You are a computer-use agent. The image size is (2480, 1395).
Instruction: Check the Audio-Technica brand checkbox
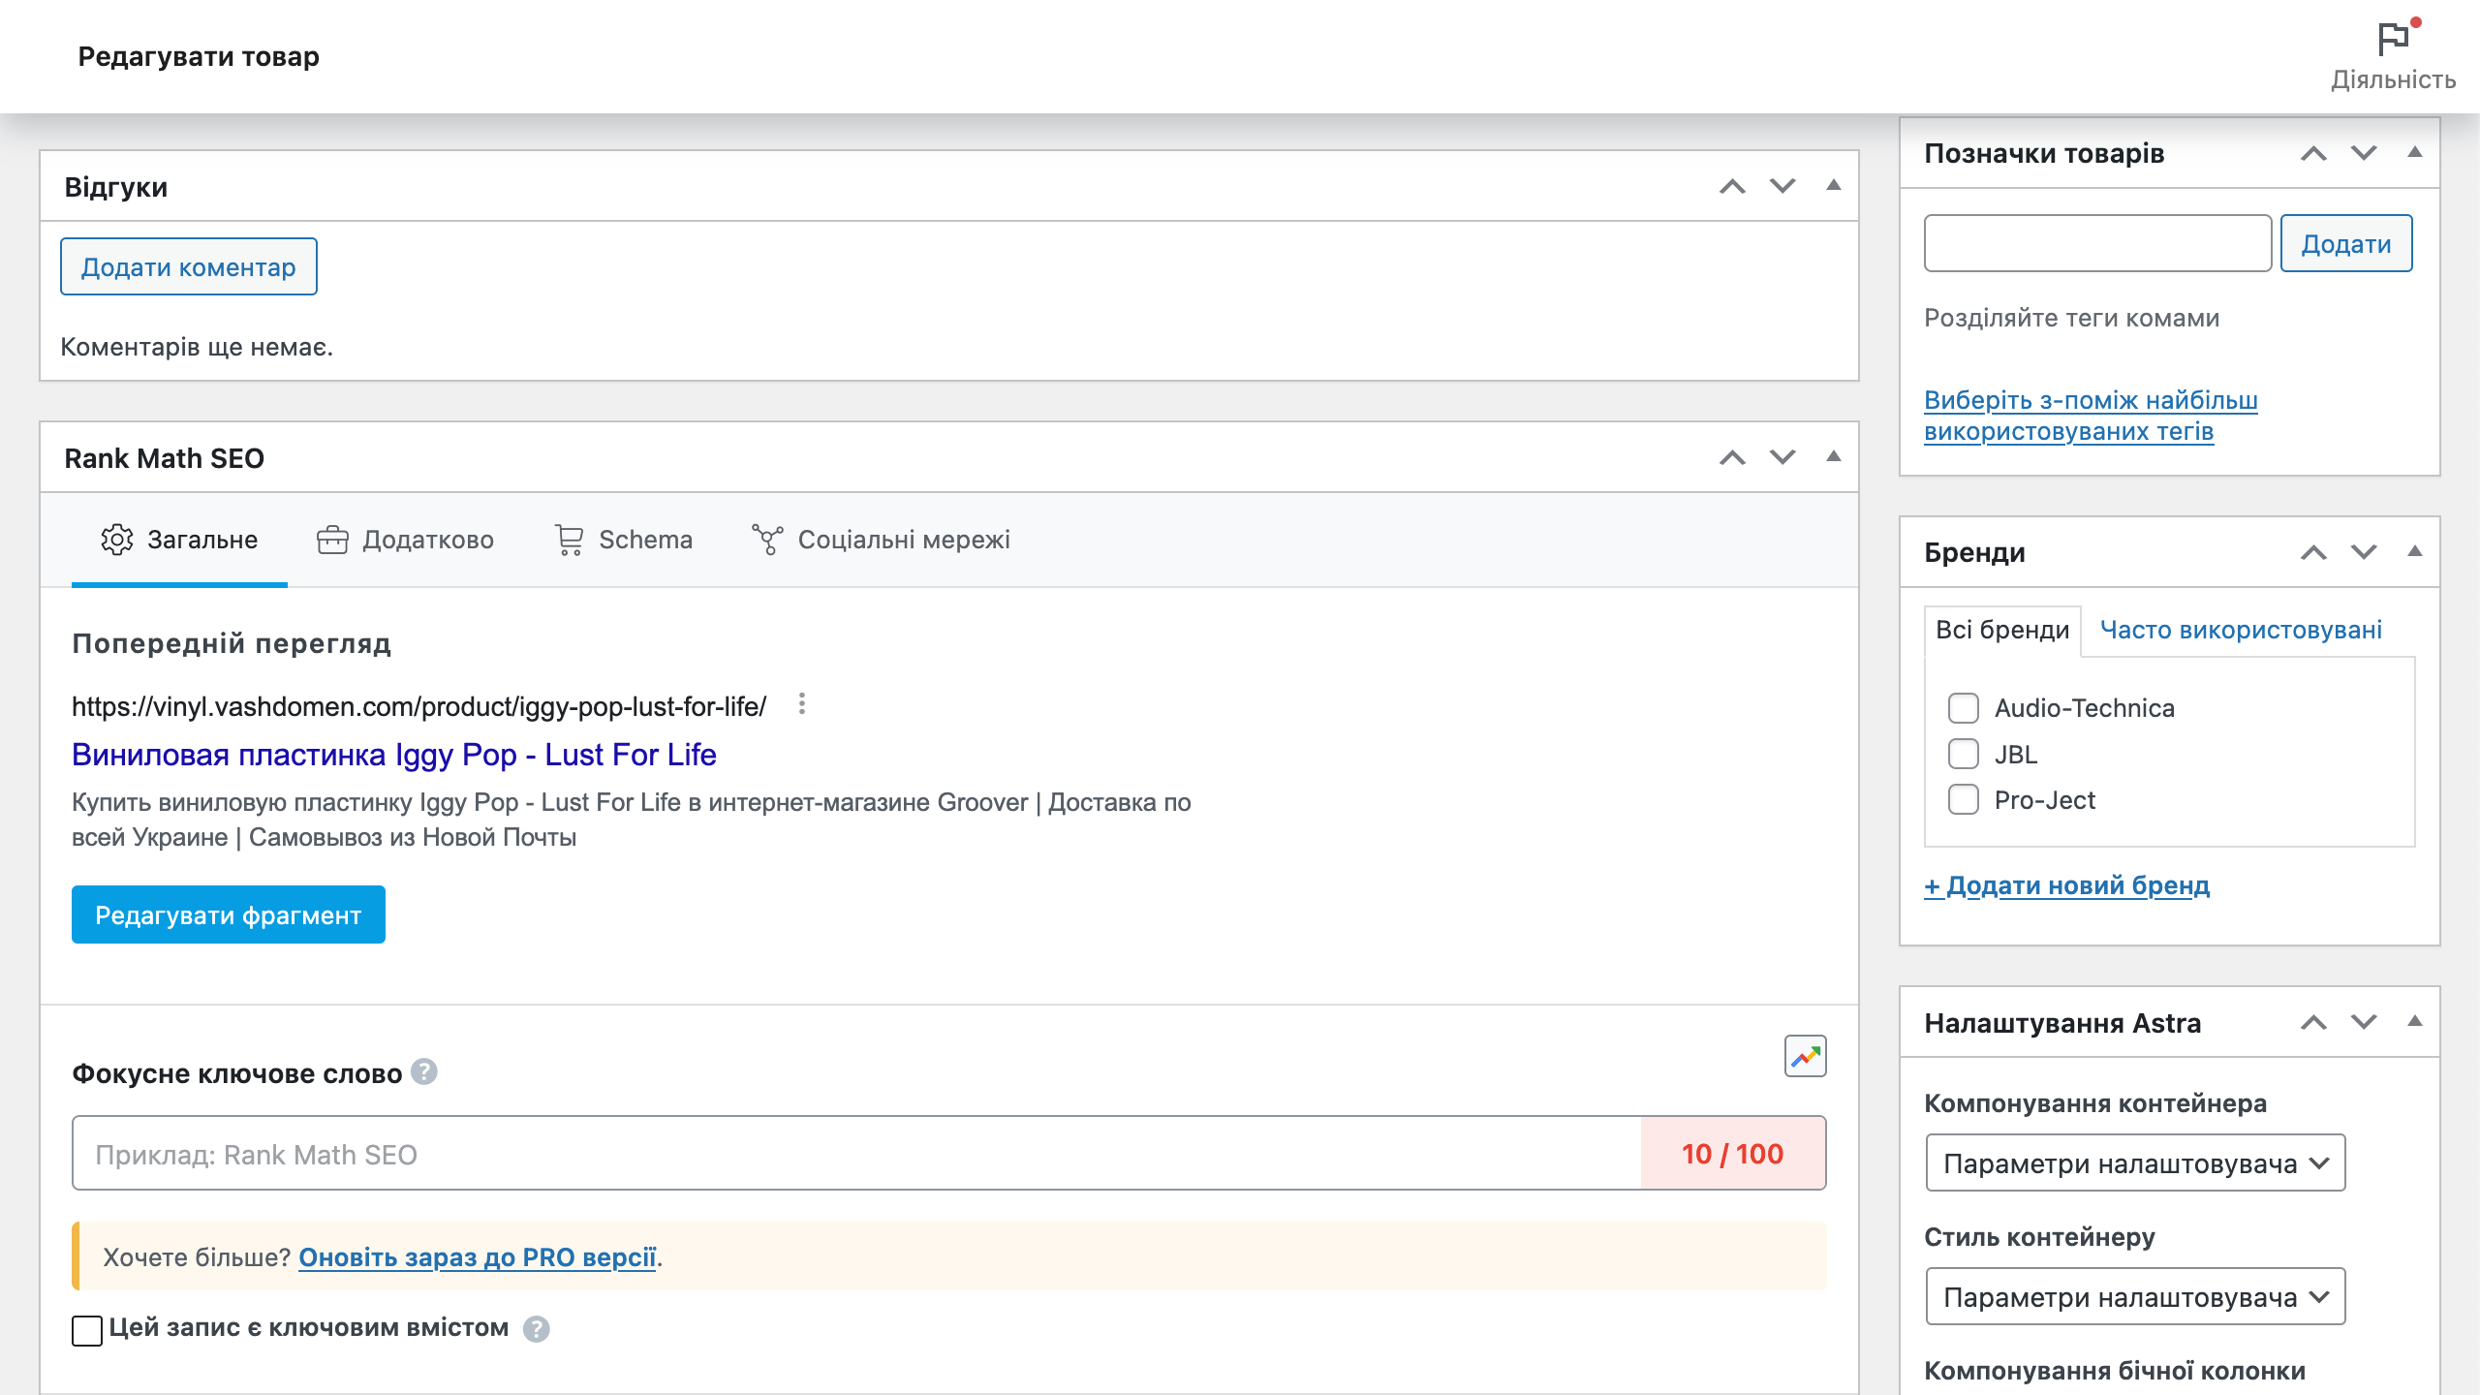click(x=1964, y=708)
